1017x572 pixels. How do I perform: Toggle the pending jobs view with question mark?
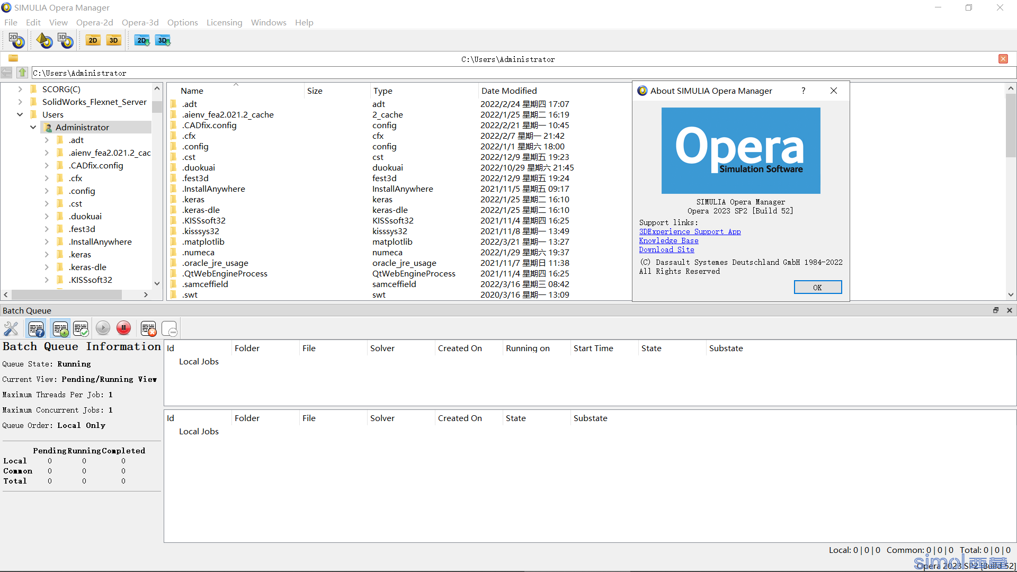[36, 329]
